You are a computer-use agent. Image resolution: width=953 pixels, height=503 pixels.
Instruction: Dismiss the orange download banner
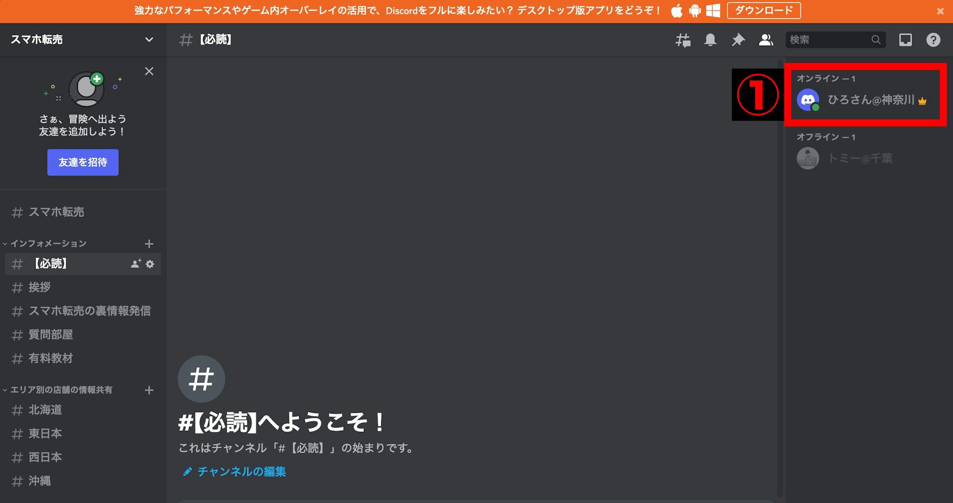pyautogui.click(x=940, y=11)
